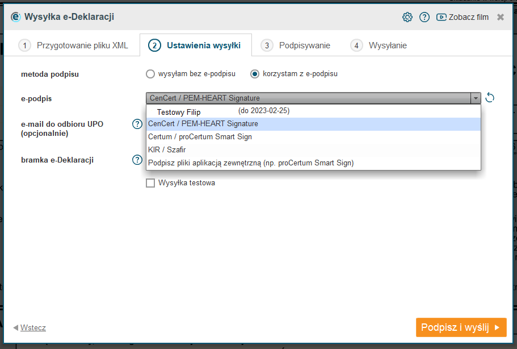Viewport: 517px width, 349px height.
Task: Click the help question mark in header
Action: tap(424, 17)
